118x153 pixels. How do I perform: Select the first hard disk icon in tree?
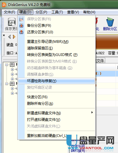coord(12,65)
